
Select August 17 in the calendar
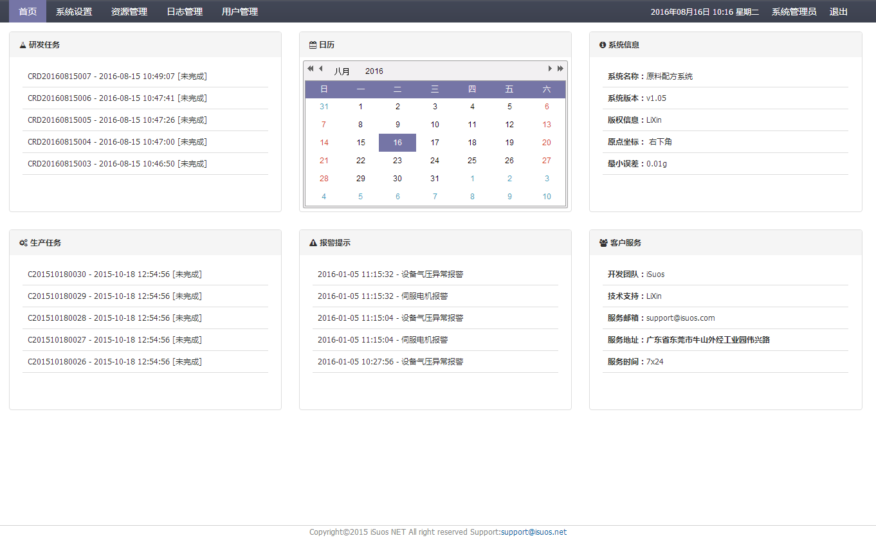coord(435,143)
